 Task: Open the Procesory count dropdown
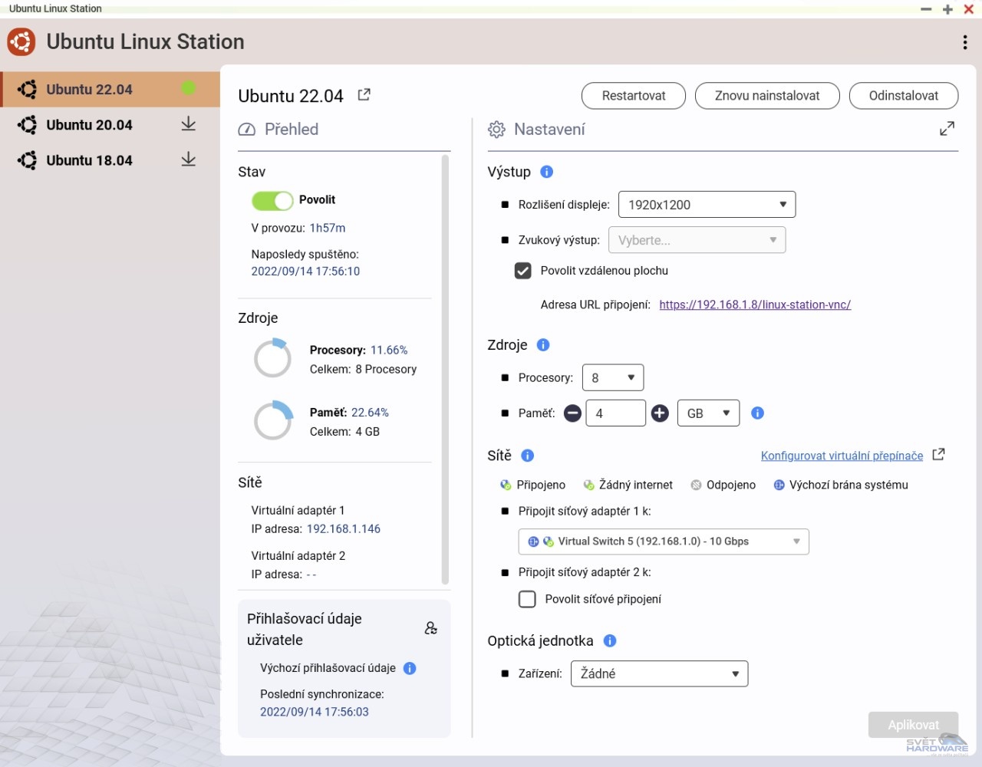tap(612, 377)
